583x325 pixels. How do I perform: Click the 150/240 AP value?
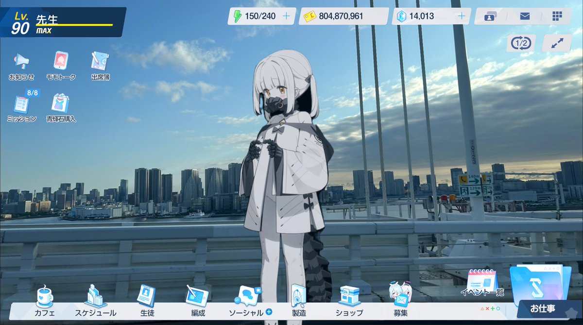260,16
